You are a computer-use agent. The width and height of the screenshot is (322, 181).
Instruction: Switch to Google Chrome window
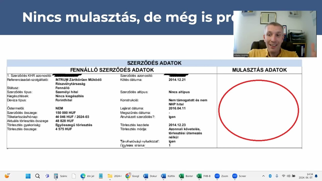[132, 176]
